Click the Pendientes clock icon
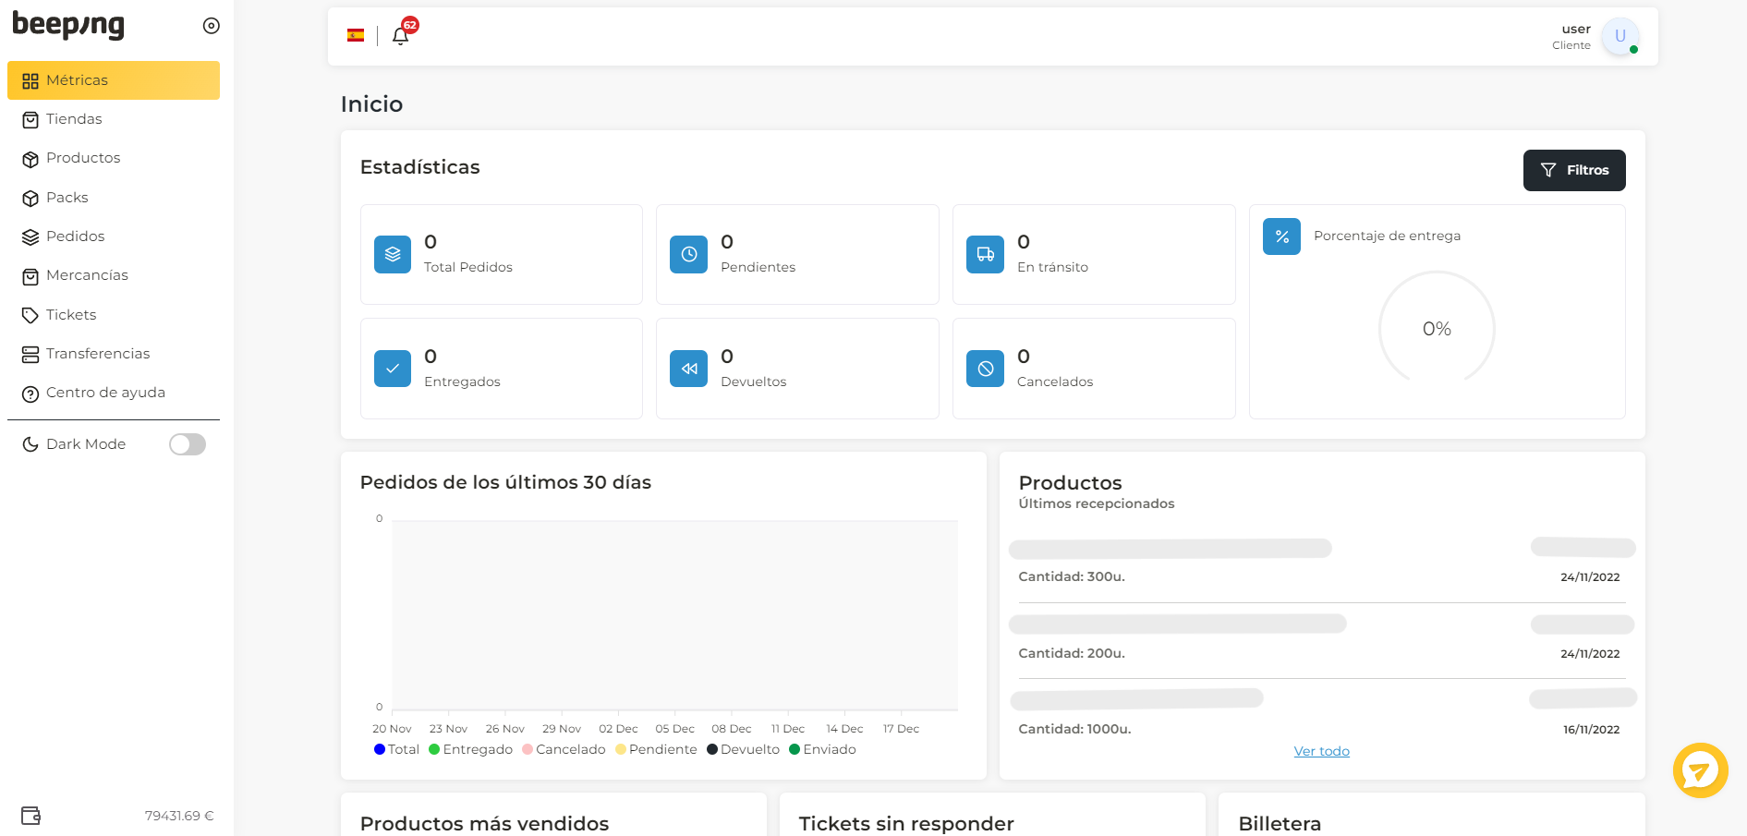 coord(688,255)
